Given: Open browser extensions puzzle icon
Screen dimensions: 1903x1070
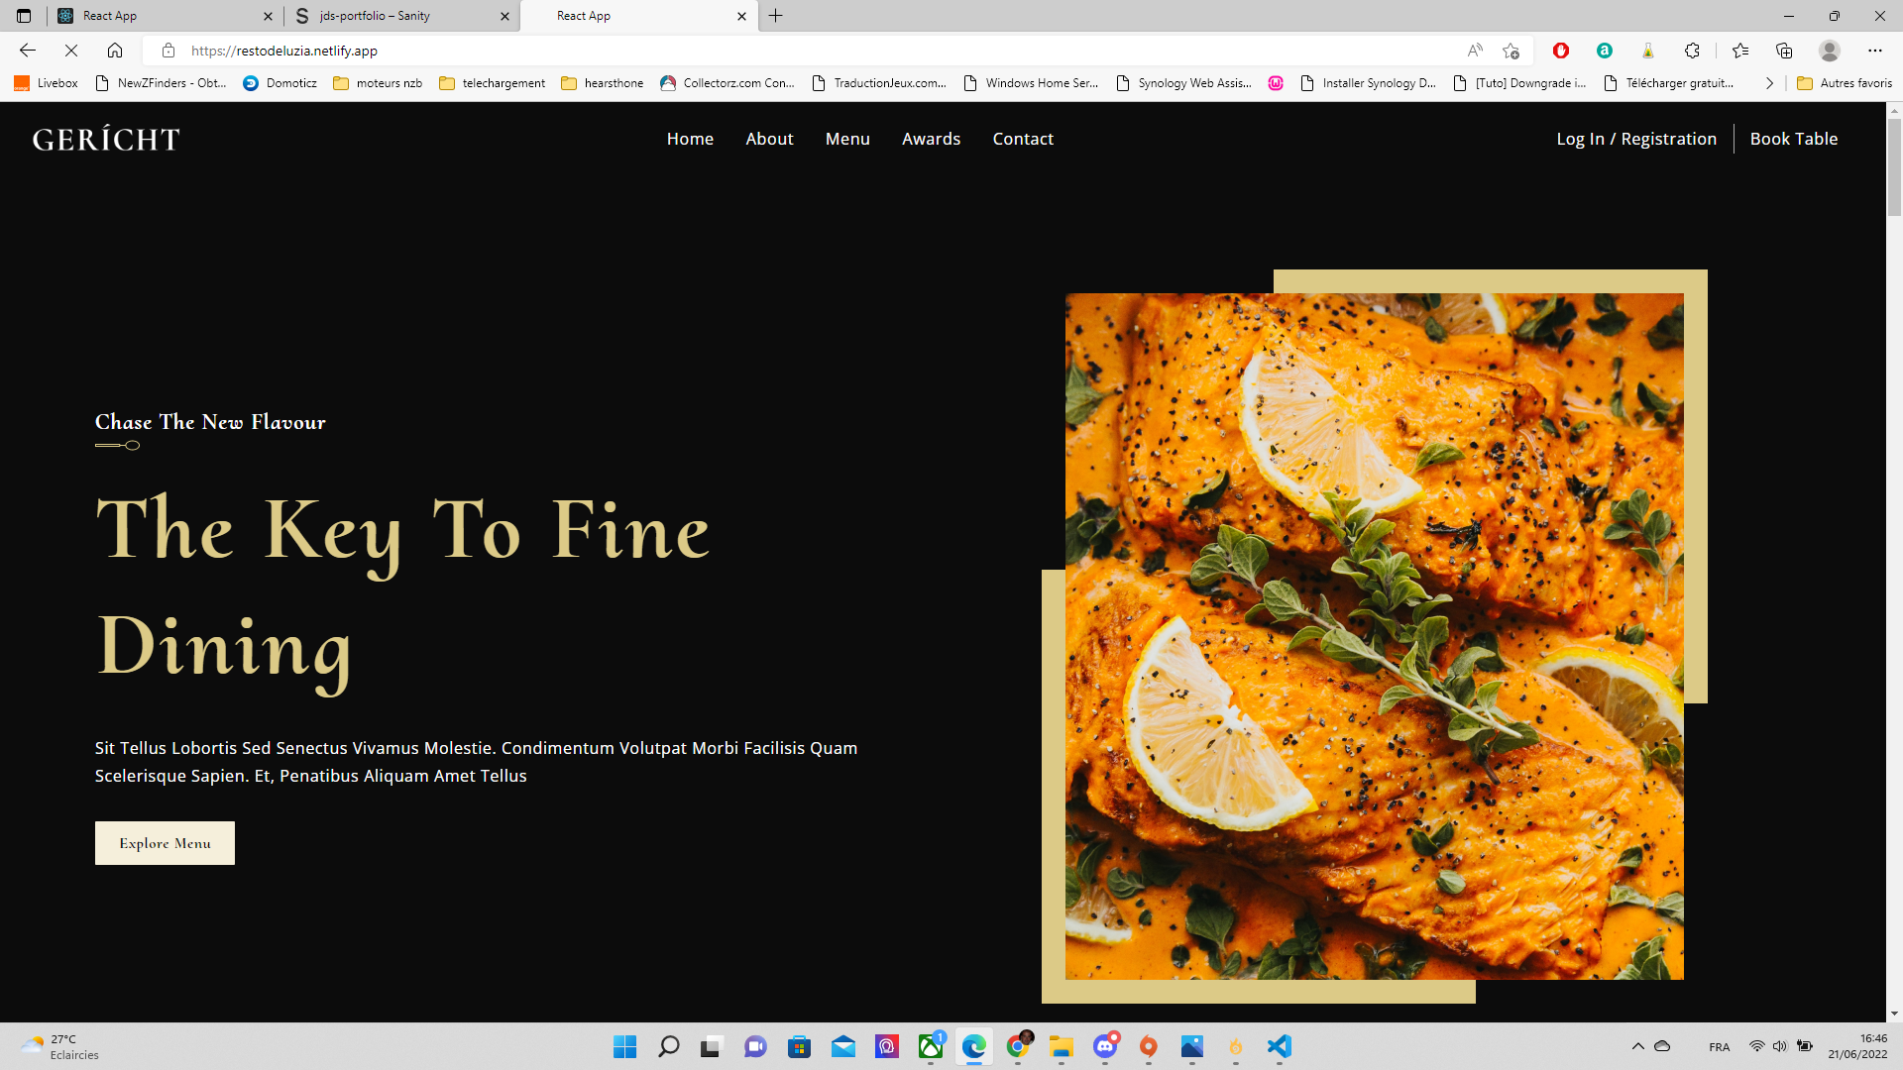Looking at the screenshot, I should (1692, 51).
